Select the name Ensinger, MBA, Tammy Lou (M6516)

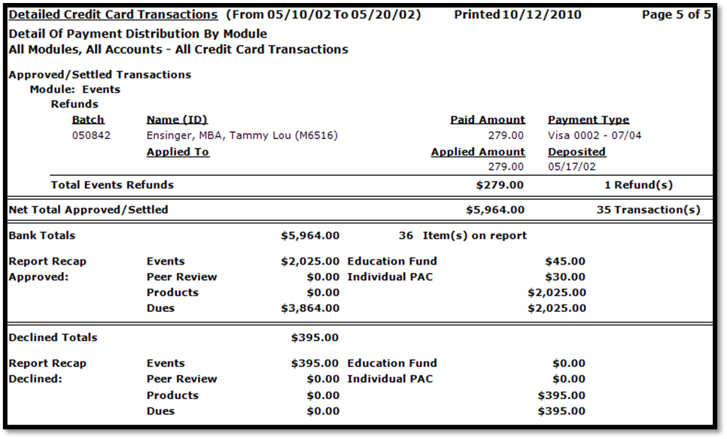(242, 135)
